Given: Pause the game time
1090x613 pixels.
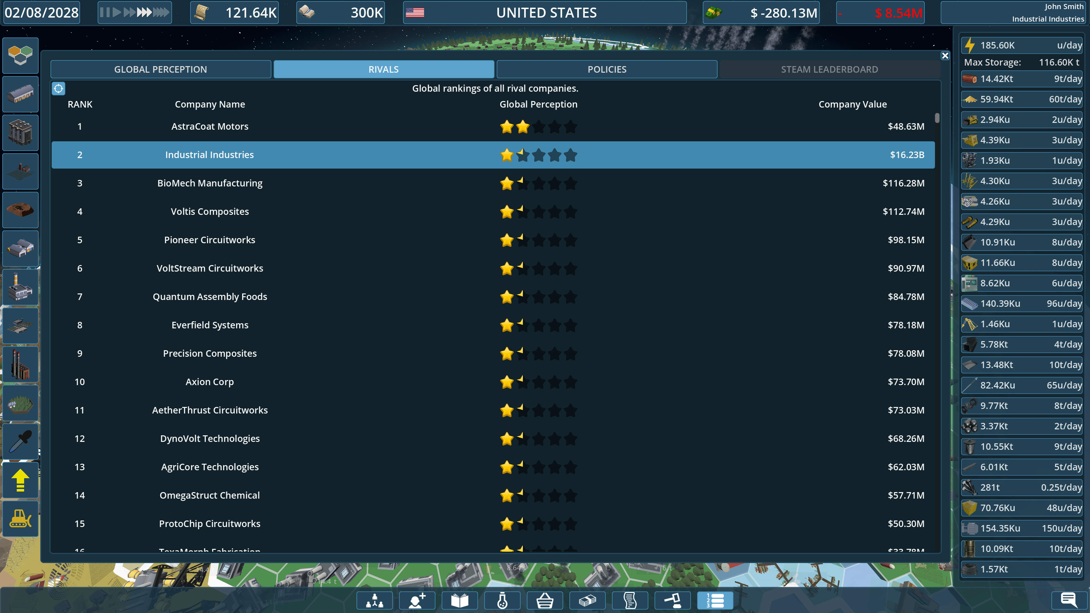Looking at the screenshot, I should 105,12.
